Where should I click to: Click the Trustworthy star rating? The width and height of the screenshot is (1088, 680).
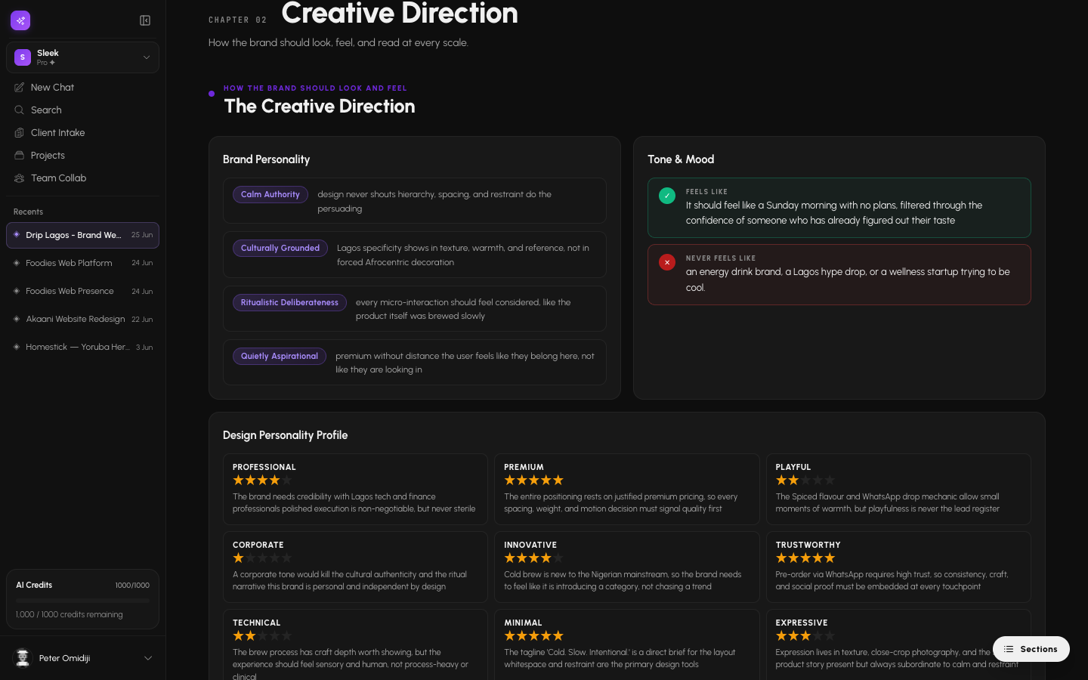(x=805, y=558)
